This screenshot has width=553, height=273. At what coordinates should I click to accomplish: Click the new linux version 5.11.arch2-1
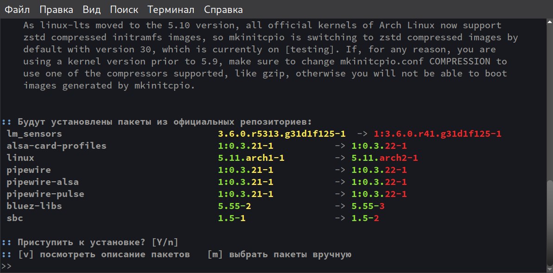[x=385, y=158]
